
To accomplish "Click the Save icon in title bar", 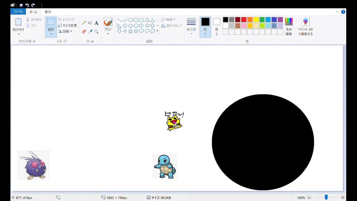I will (x=21, y=5).
